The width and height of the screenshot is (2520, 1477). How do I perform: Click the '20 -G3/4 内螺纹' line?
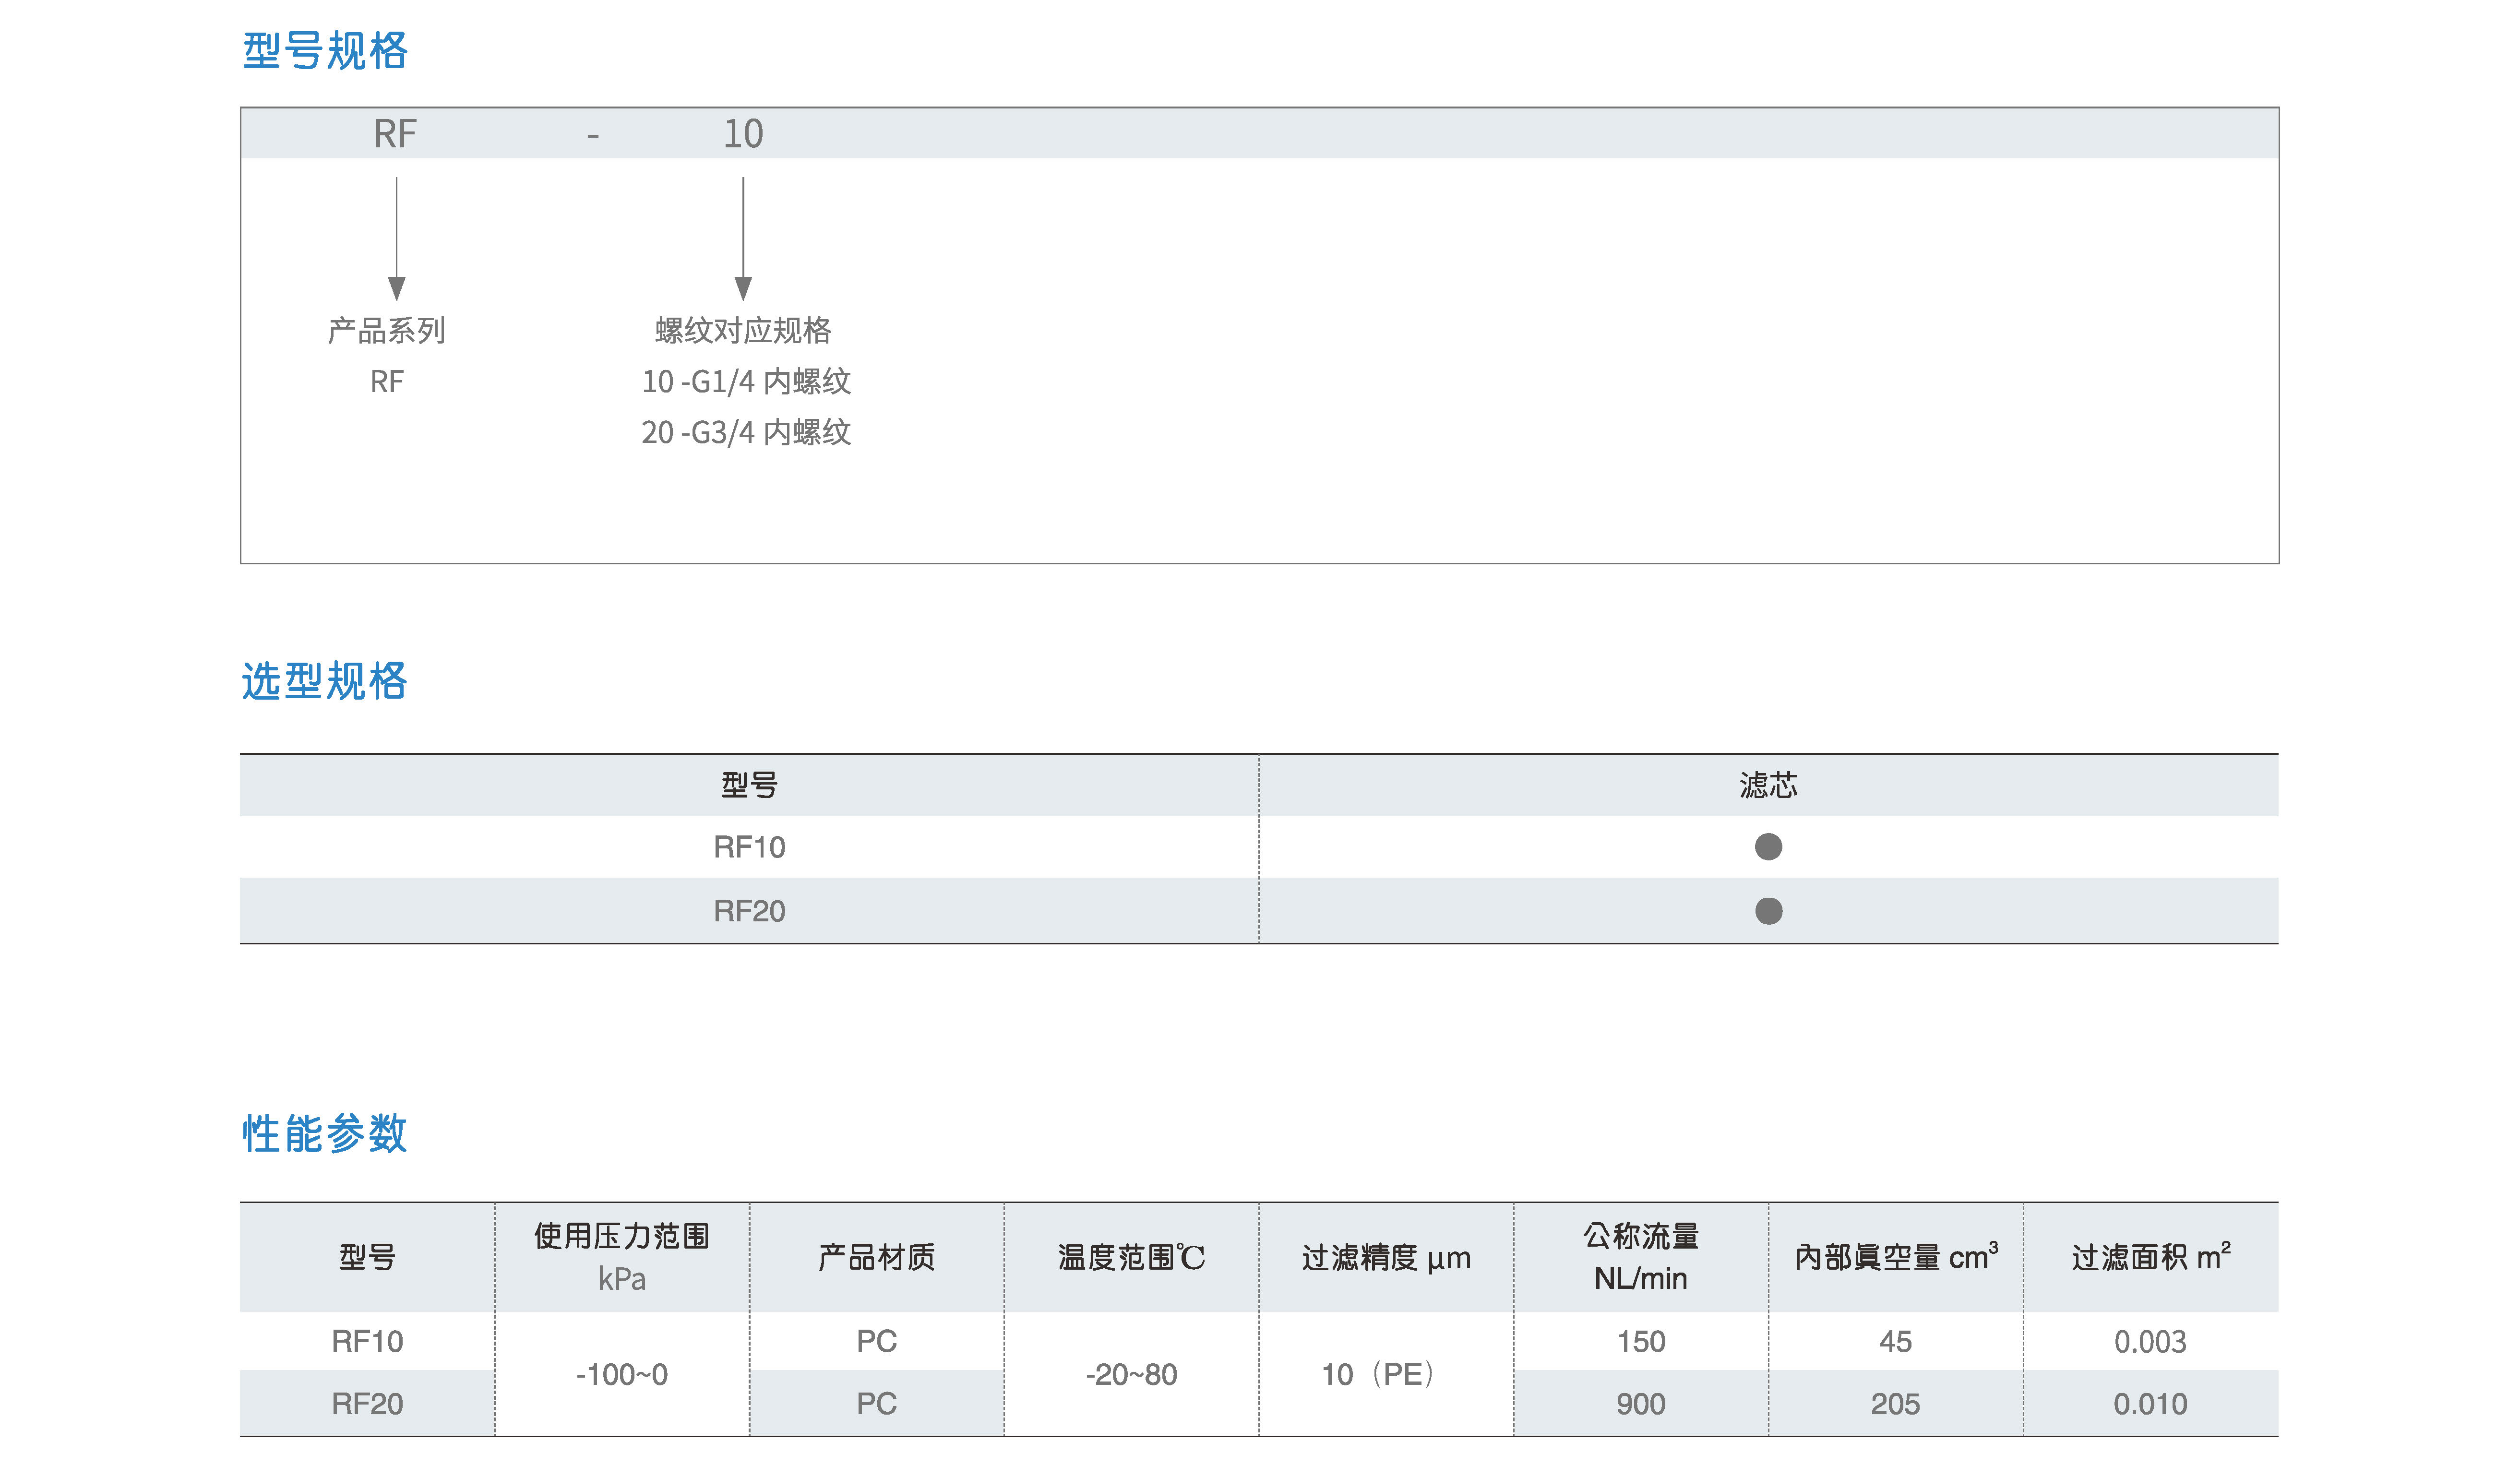point(746,432)
